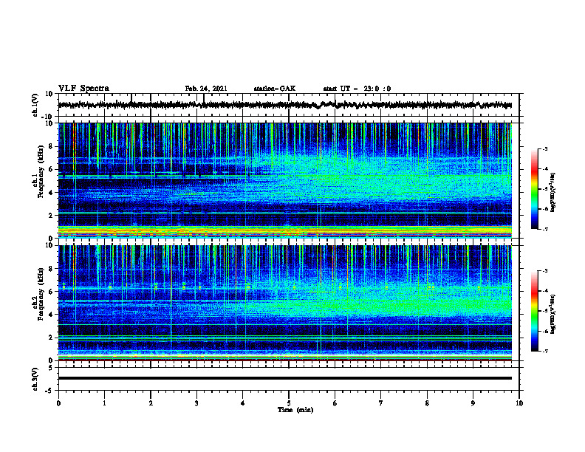Click tick label "8" on time axis
Screen dimensions: 585x452
coord(427,403)
